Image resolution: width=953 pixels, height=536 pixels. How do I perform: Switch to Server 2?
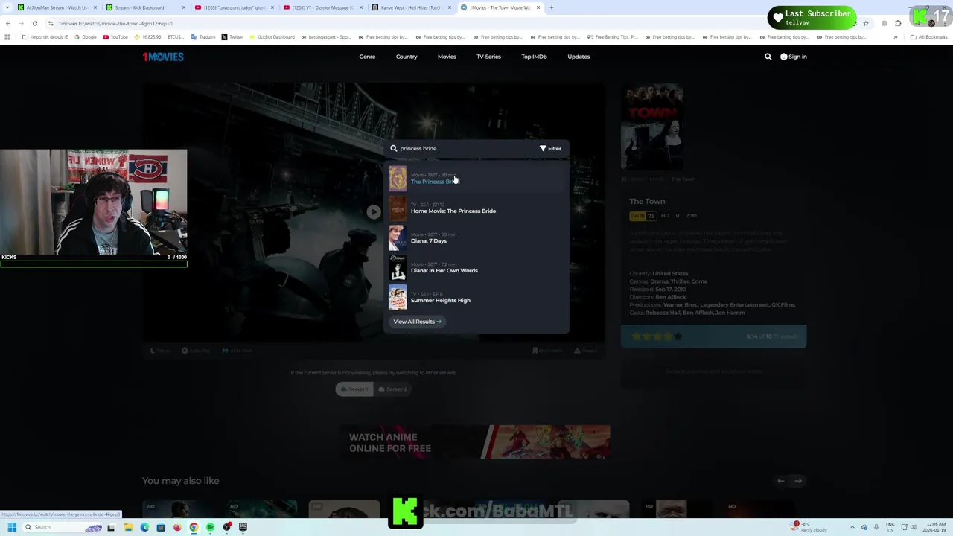(x=392, y=389)
